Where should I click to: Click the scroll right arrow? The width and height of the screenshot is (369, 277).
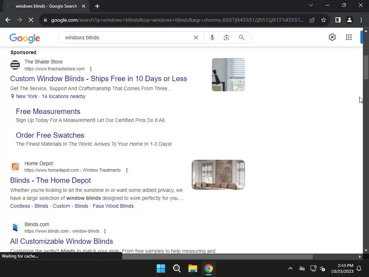pos(360,257)
